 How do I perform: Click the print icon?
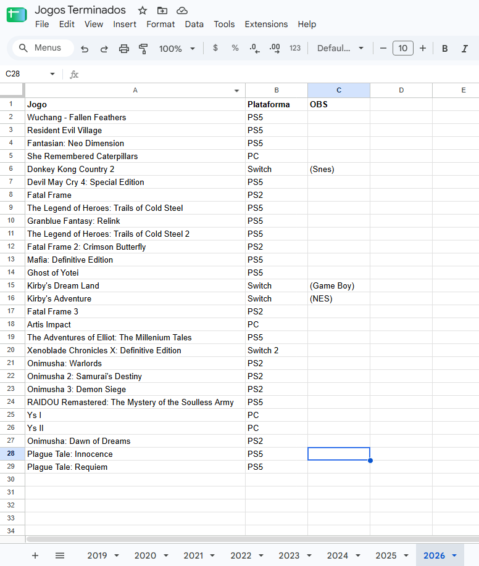(x=124, y=48)
